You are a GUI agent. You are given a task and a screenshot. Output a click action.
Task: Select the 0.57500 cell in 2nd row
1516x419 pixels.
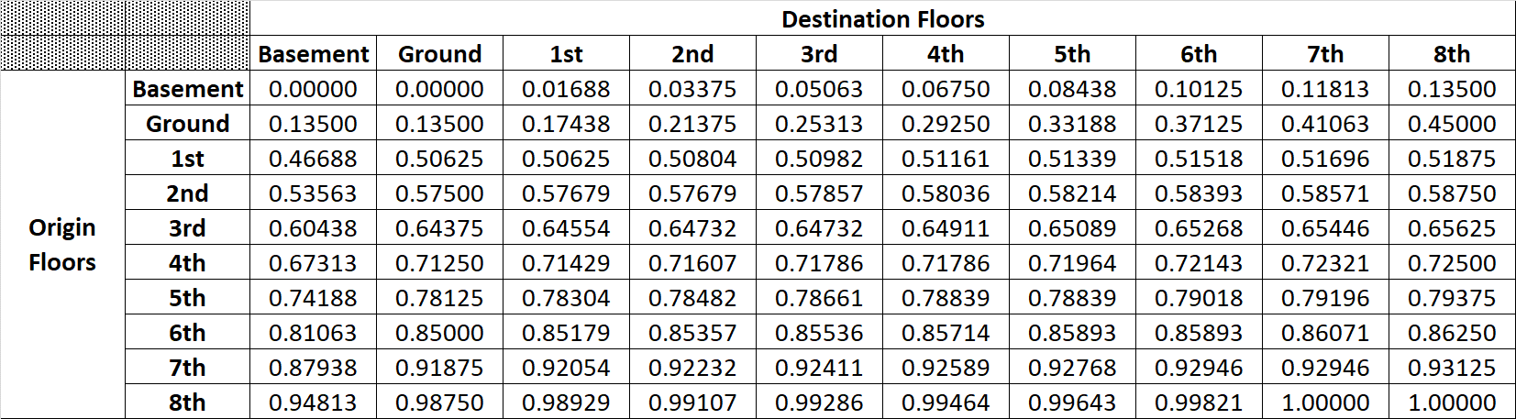[439, 193]
